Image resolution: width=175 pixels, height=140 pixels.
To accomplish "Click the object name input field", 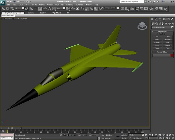I will point(161,56).
